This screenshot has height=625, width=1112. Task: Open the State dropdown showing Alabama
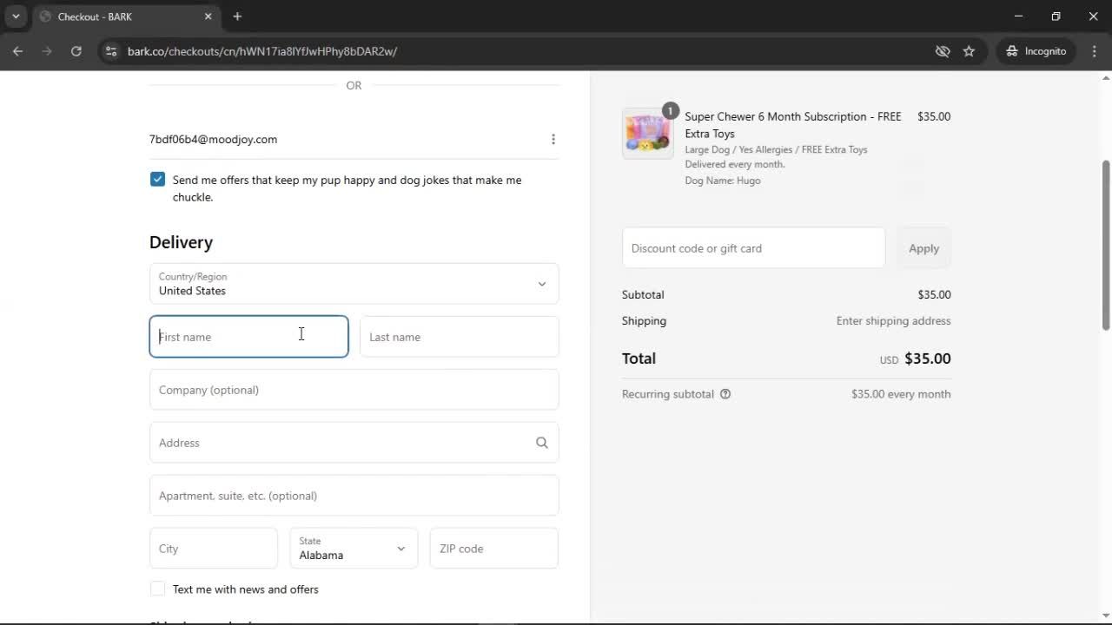click(354, 549)
